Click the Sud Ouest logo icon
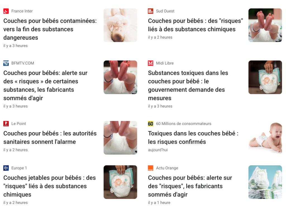The width and height of the screenshot is (286, 209). click(x=151, y=11)
